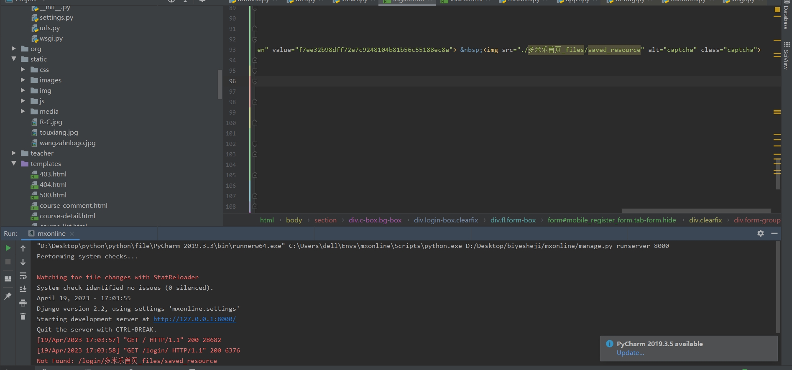Click the Not Found error line in console

click(127, 361)
